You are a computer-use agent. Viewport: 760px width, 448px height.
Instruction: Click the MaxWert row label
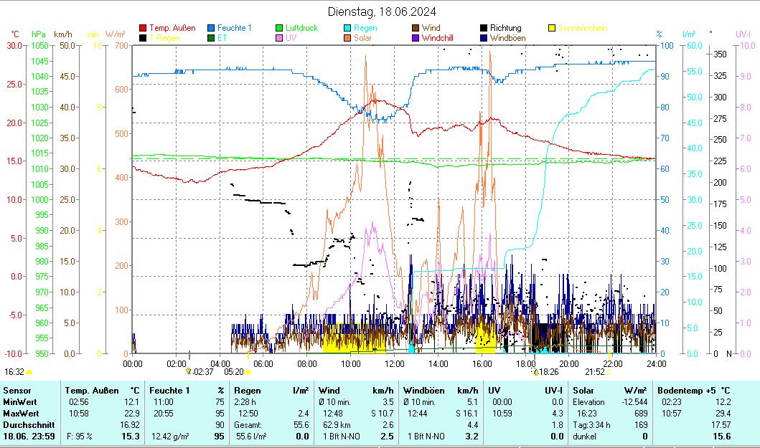[21, 414]
